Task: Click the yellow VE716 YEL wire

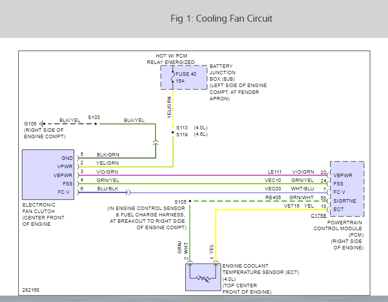Action: pyautogui.click(x=271, y=210)
